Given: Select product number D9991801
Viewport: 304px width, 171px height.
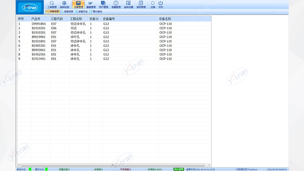Looking at the screenshot, I should pos(39,24).
